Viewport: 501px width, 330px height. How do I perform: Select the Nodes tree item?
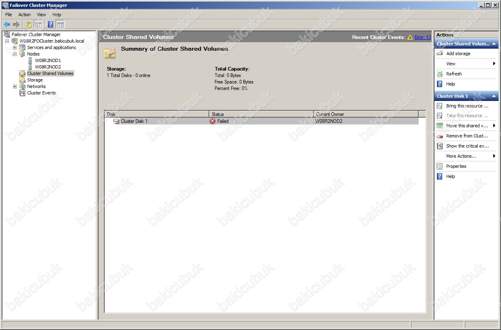coord(33,54)
